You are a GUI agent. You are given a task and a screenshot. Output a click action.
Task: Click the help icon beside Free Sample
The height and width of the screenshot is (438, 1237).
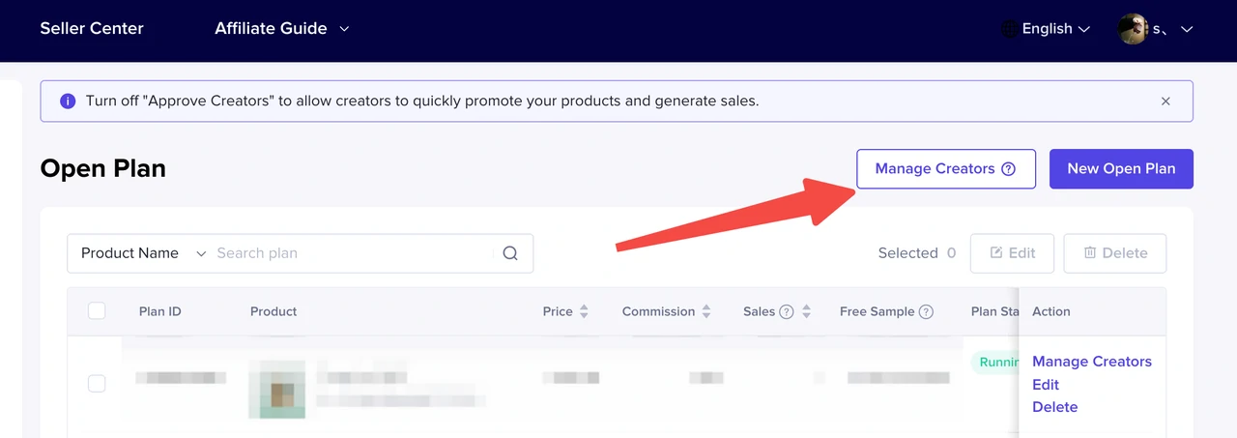(926, 311)
